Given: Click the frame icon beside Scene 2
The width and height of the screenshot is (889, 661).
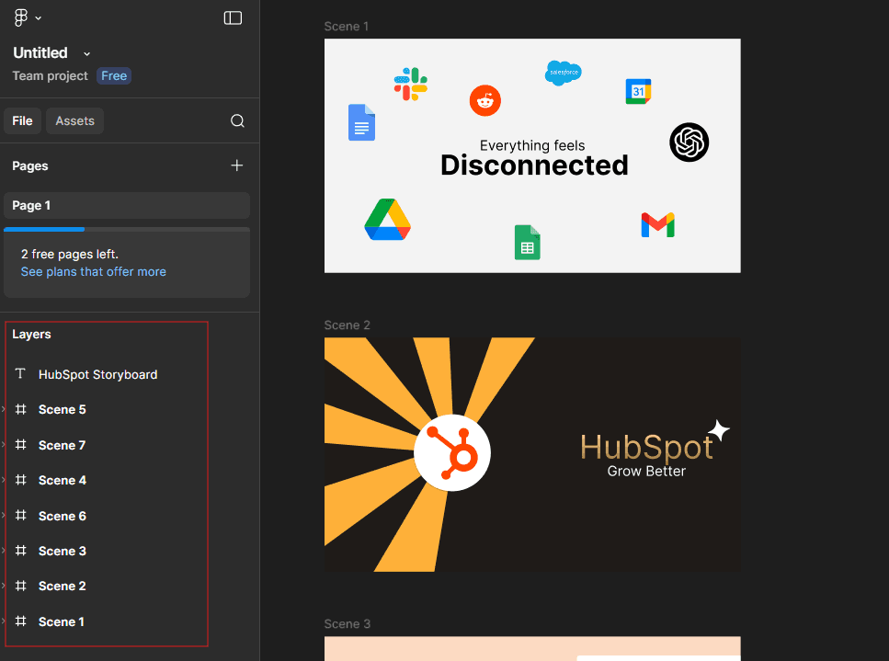Looking at the screenshot, I should pos(20,586).
